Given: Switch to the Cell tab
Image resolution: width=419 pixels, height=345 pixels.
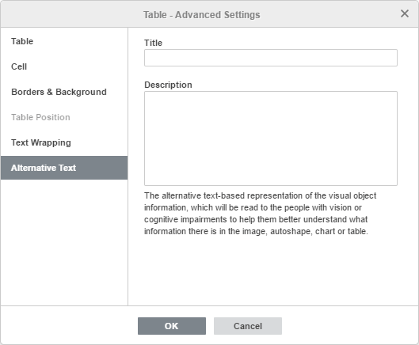Looking at the screenshot, I should pyautogui.click(x=64, y=66).
